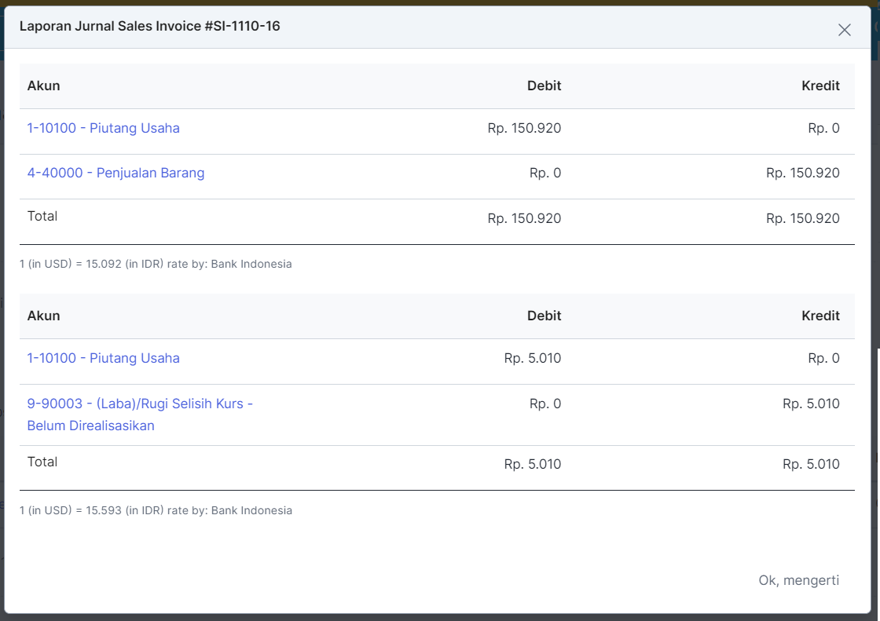Open the 4-40000 Penjualan Barang account
The height and width of the screenshot is (621, 880).
point(115,173)
